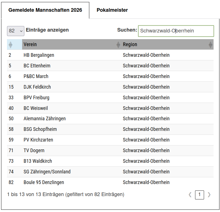The image size is (220, 212).
Task: Click the Verein column sort arrows
Action: pyautogui.click(x=118, y=44)
